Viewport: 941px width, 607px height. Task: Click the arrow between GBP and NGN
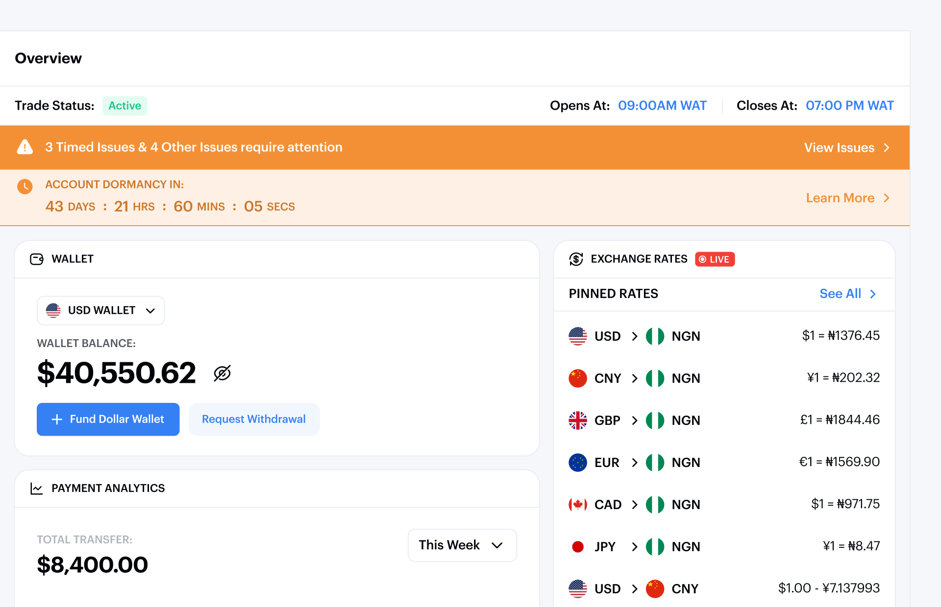tap(635, 420)
